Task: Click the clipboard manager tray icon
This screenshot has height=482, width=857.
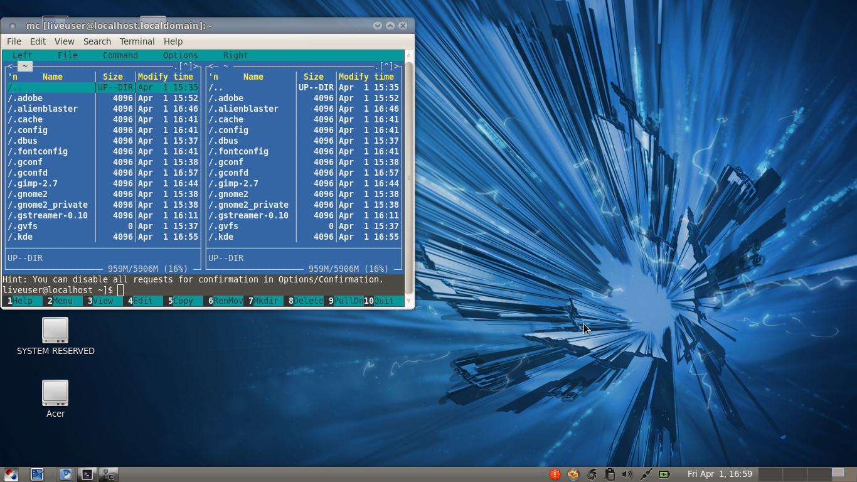Action: (x=609, y=474)
